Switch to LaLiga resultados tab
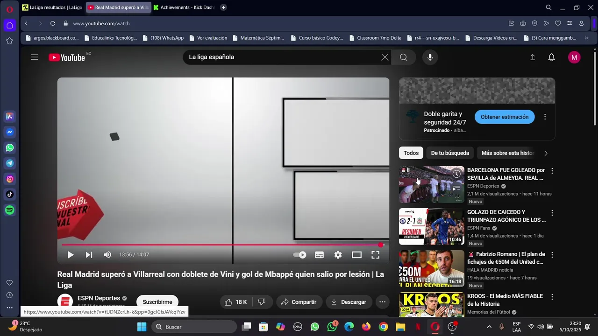The width and height of the screenshot is (598, 336). 52,7
